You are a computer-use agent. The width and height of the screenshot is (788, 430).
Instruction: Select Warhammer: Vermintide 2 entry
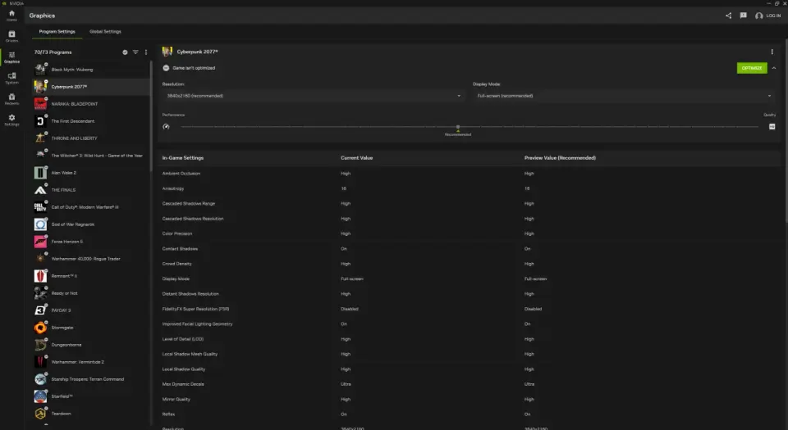click(x=90, y=362)
